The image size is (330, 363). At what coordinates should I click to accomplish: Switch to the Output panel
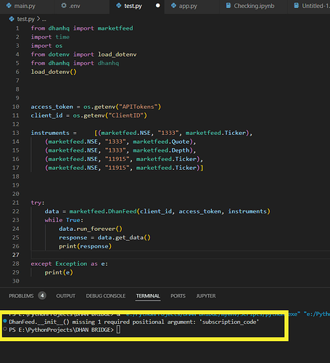tap(66, 295)
